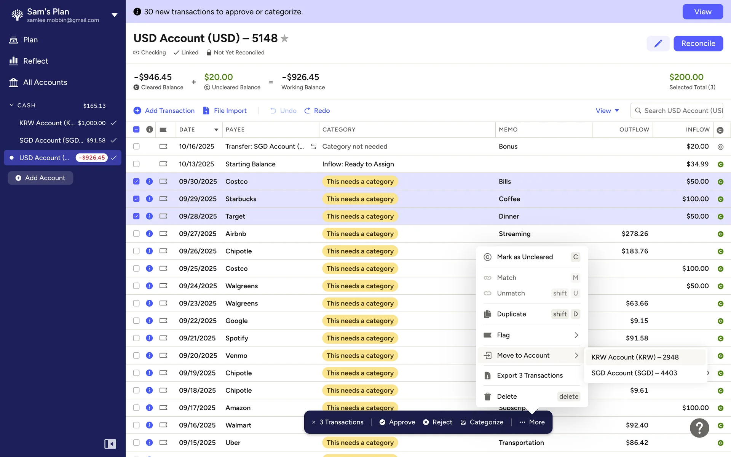Screen dimensions: 731x457
Task: Uncheck the Starbucks transaction checkbox
Action: coord(136,199)
